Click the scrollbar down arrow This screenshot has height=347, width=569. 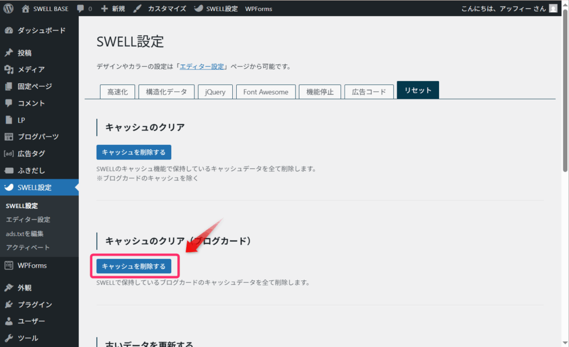tap(565, 343)
